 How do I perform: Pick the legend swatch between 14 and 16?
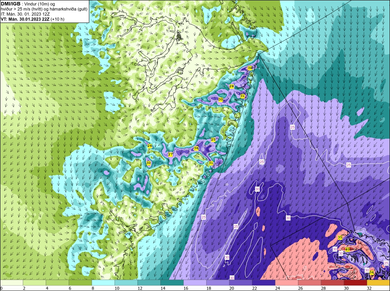tap(172, 282)
